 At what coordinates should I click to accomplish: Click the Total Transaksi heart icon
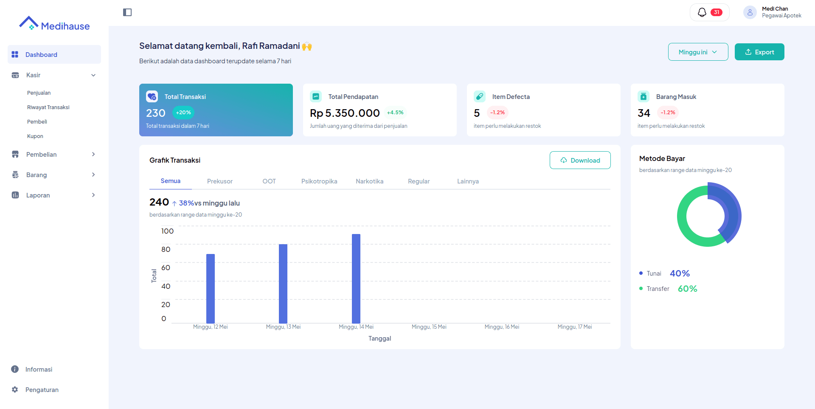pos(152,96)
